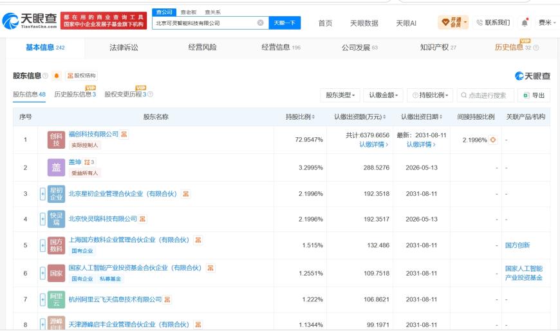
Task: Click the notification bell icon in header
Action: (525, 23)
